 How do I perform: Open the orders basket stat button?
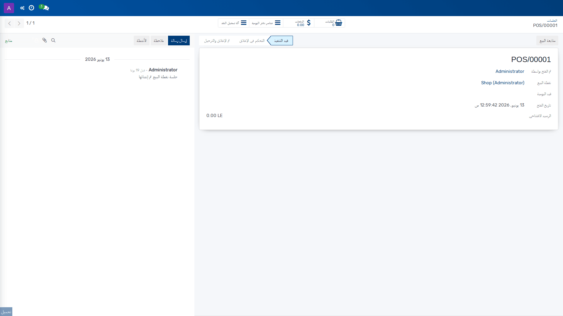click(x=329, y=23)
